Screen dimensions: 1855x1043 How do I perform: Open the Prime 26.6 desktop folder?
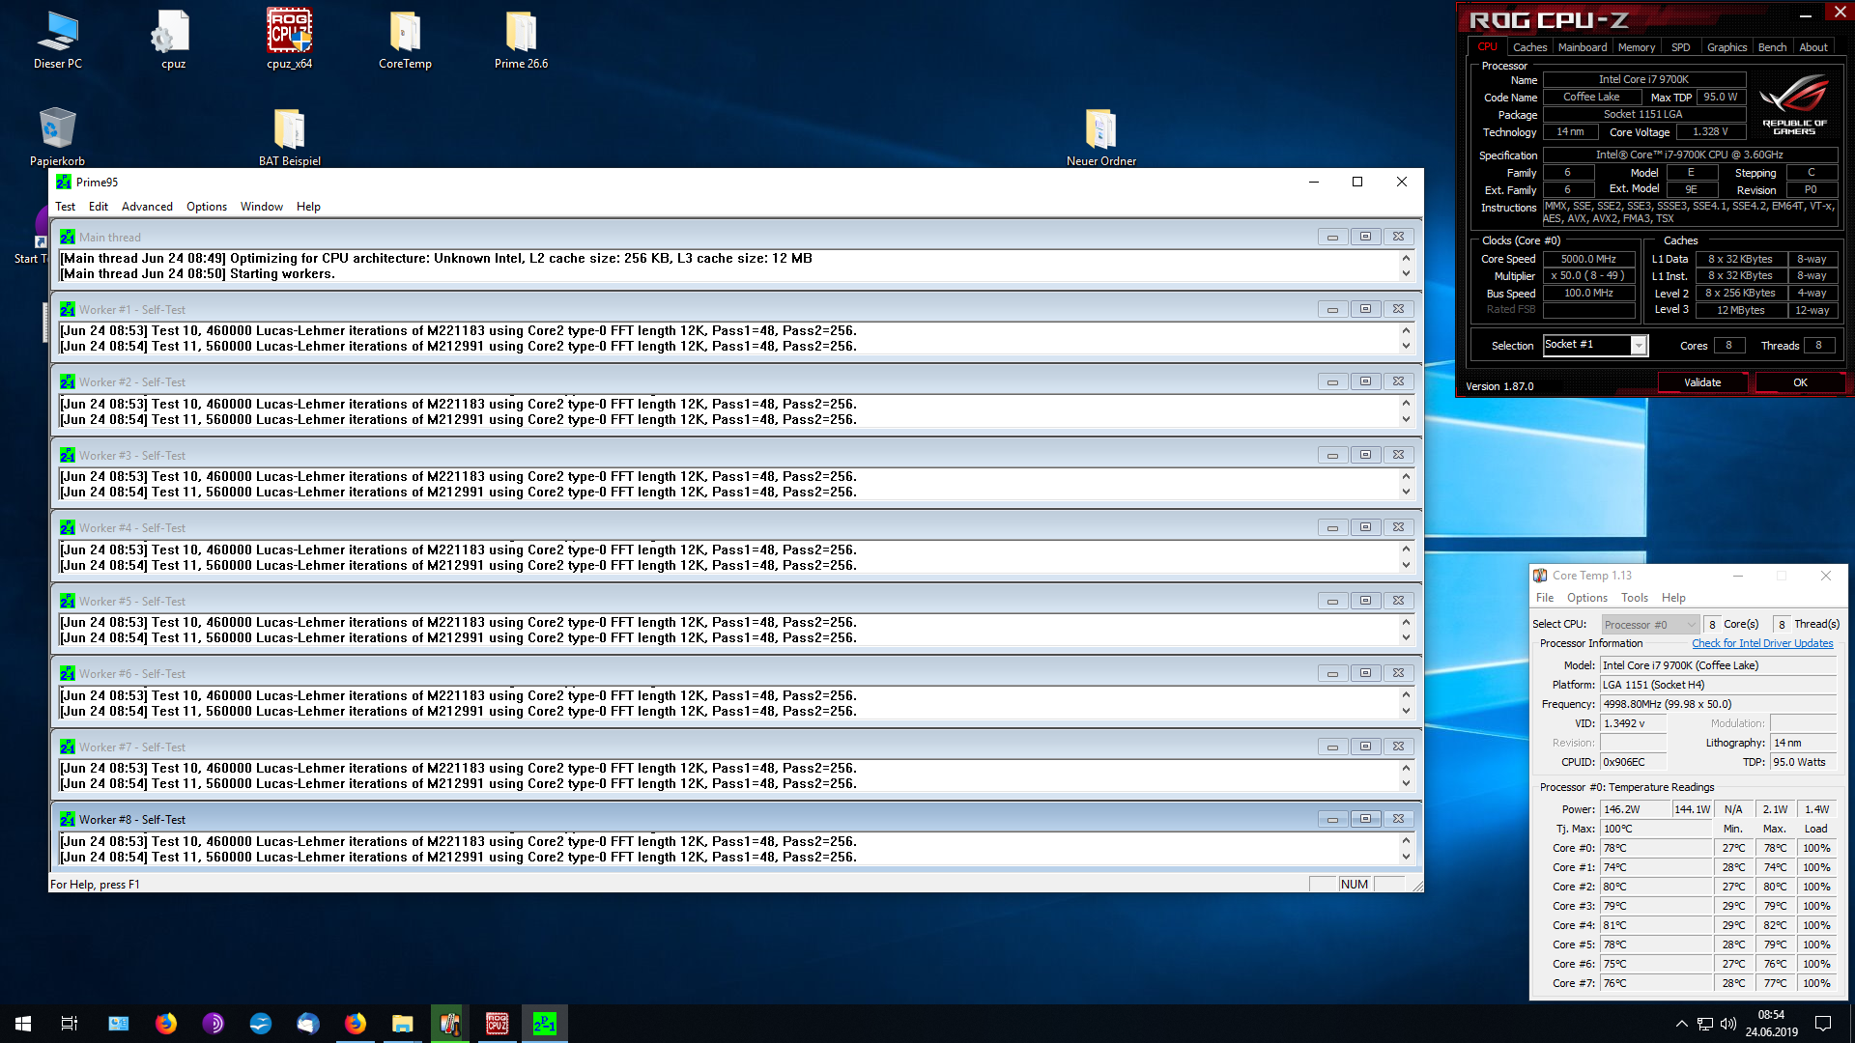pyautogui.click(x=521, y=36)
